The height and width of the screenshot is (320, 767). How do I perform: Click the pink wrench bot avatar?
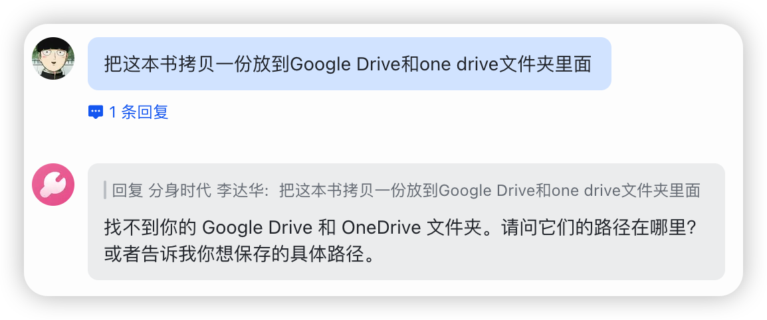point(53,185)
